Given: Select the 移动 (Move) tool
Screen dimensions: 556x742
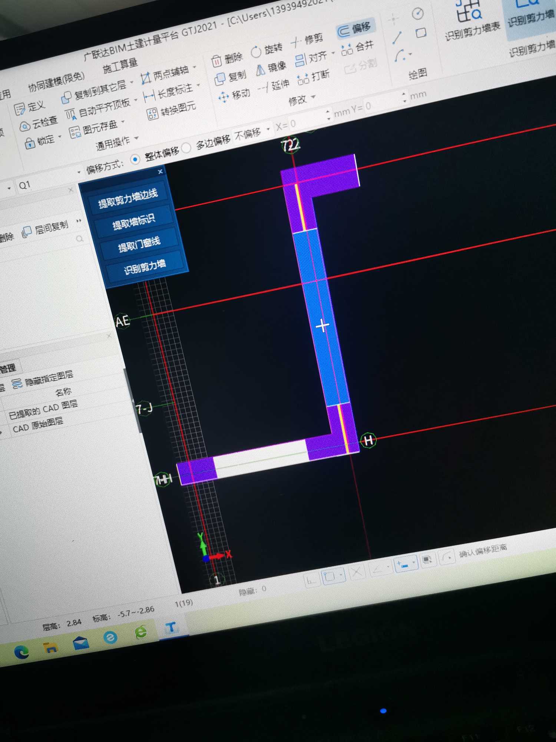Looking at the screenshot, I should [234, 96].
